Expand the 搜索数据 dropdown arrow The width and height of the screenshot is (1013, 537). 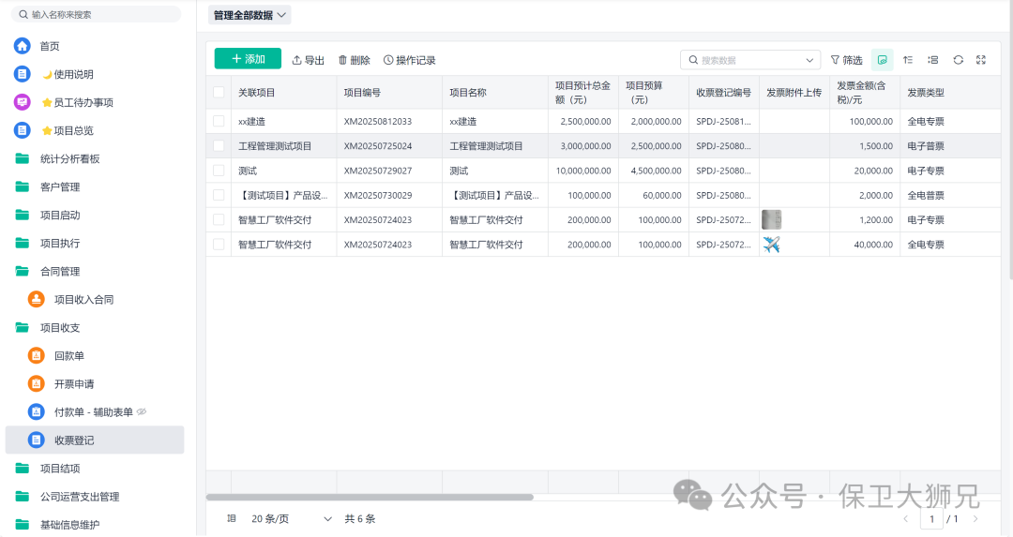pos(809,60)
